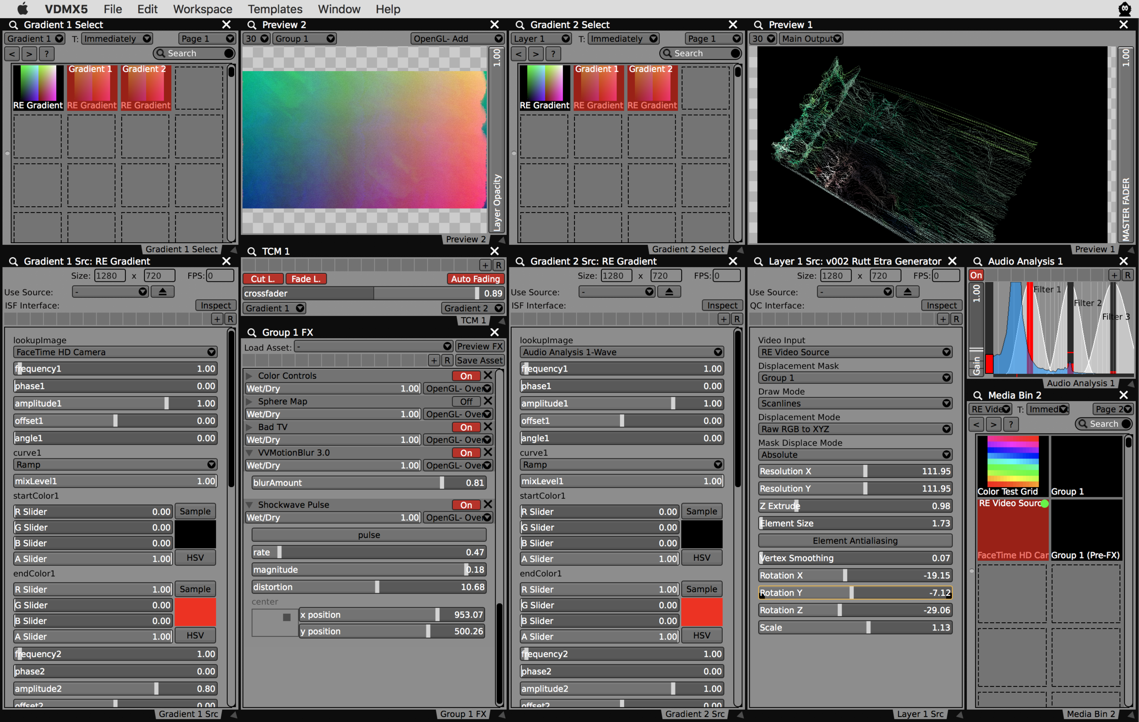
Task: Click the next page arrow in Gradient 2 Select
Action: point(535,53)
